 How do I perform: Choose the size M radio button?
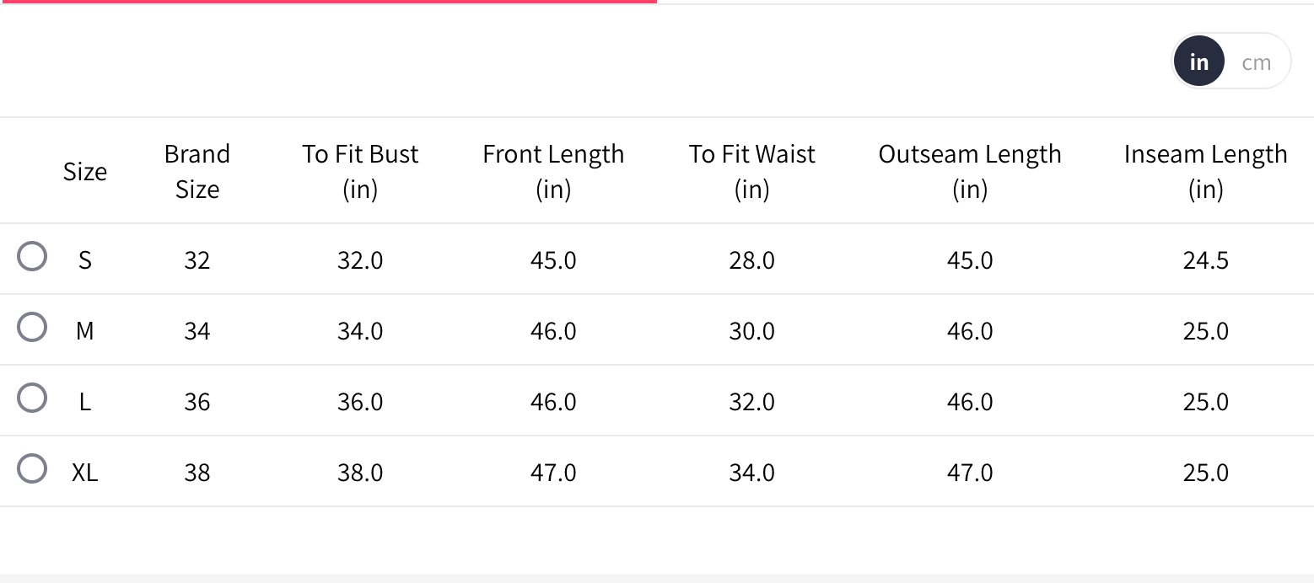[32, 328]
